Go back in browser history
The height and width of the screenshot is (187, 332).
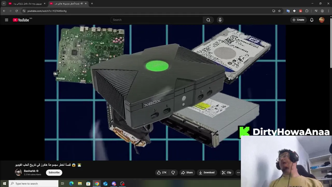pyautogui.click(x=4, y=11)
